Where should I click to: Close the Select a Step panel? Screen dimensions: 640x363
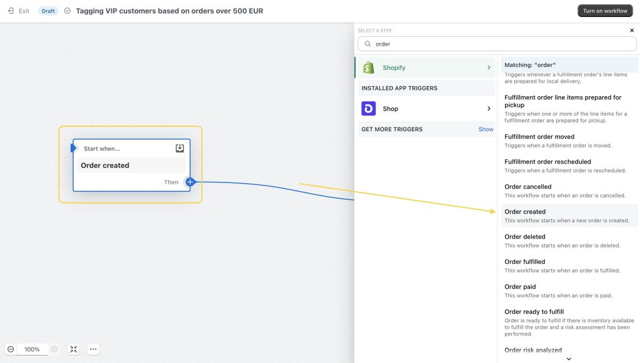pyautogui.click(x=631, y=30)
